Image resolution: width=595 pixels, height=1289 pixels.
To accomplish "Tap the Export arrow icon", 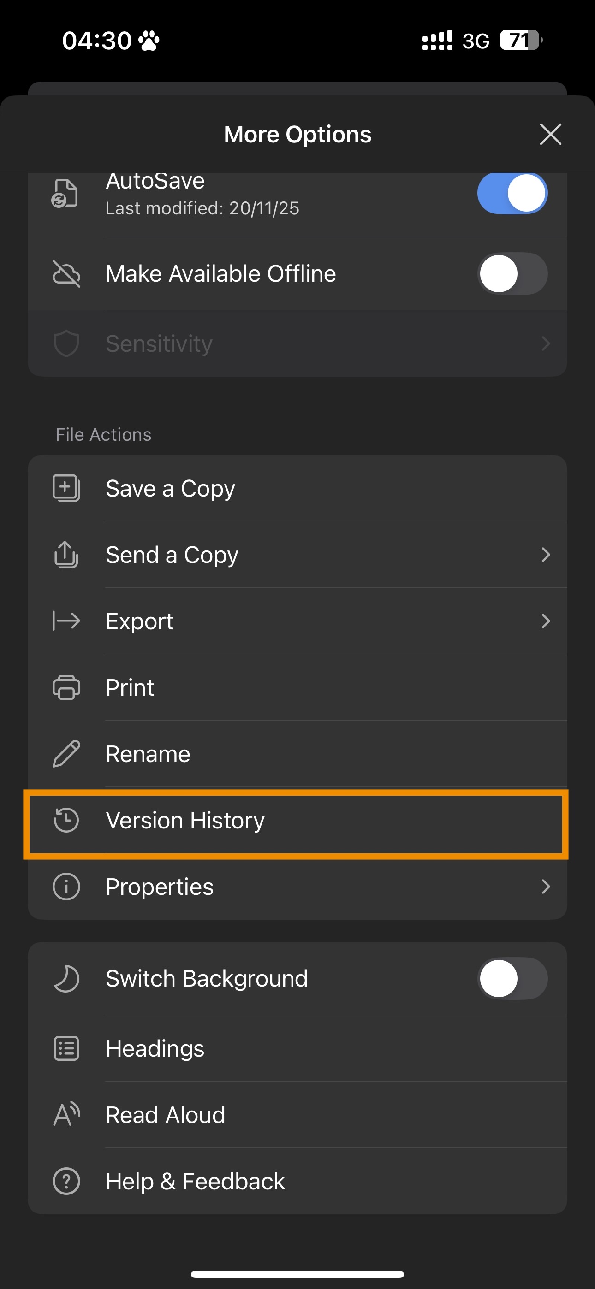I will point(66,621).
